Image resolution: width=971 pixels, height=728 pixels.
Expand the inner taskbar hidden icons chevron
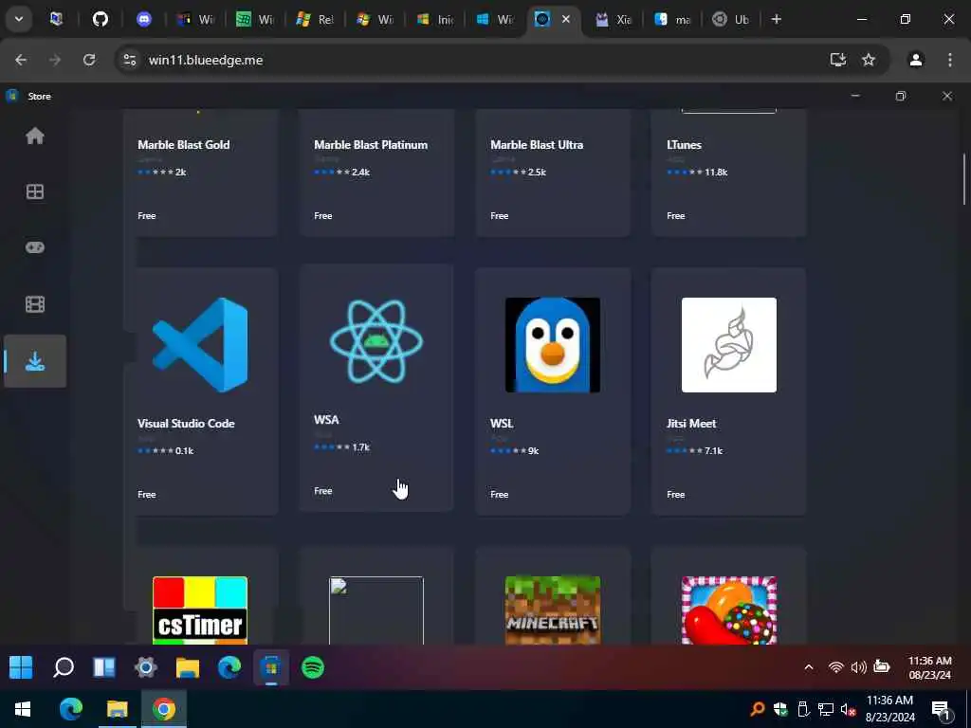(808, 666)
